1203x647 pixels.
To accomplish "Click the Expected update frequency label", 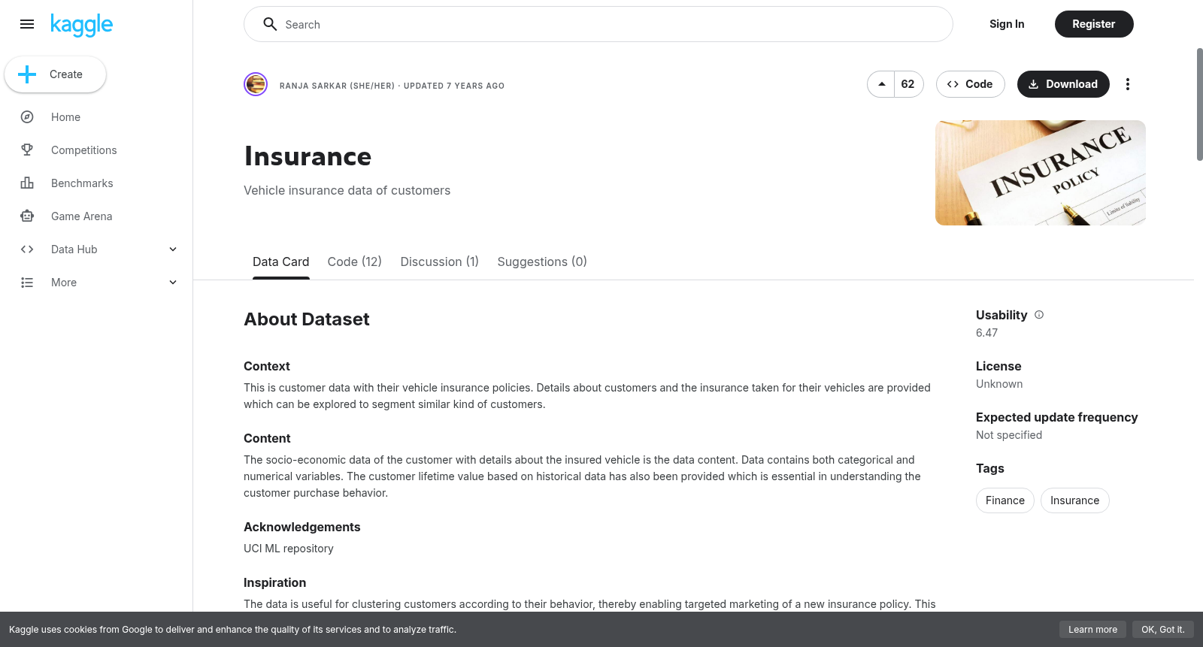I will (1056, 417).
